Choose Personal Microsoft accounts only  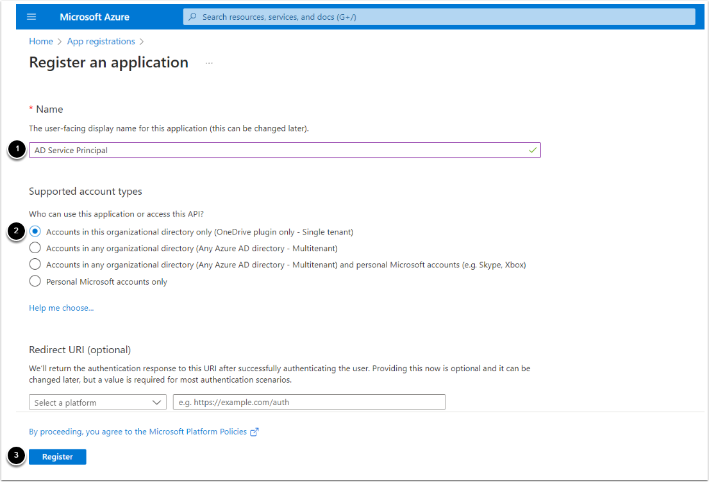(35, 281)
